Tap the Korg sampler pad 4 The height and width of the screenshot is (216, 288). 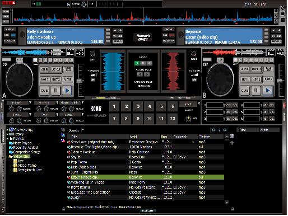point(150,106)
